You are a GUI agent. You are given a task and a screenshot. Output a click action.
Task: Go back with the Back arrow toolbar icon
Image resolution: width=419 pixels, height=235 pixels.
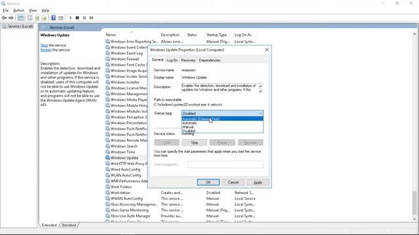coord(4,18)
